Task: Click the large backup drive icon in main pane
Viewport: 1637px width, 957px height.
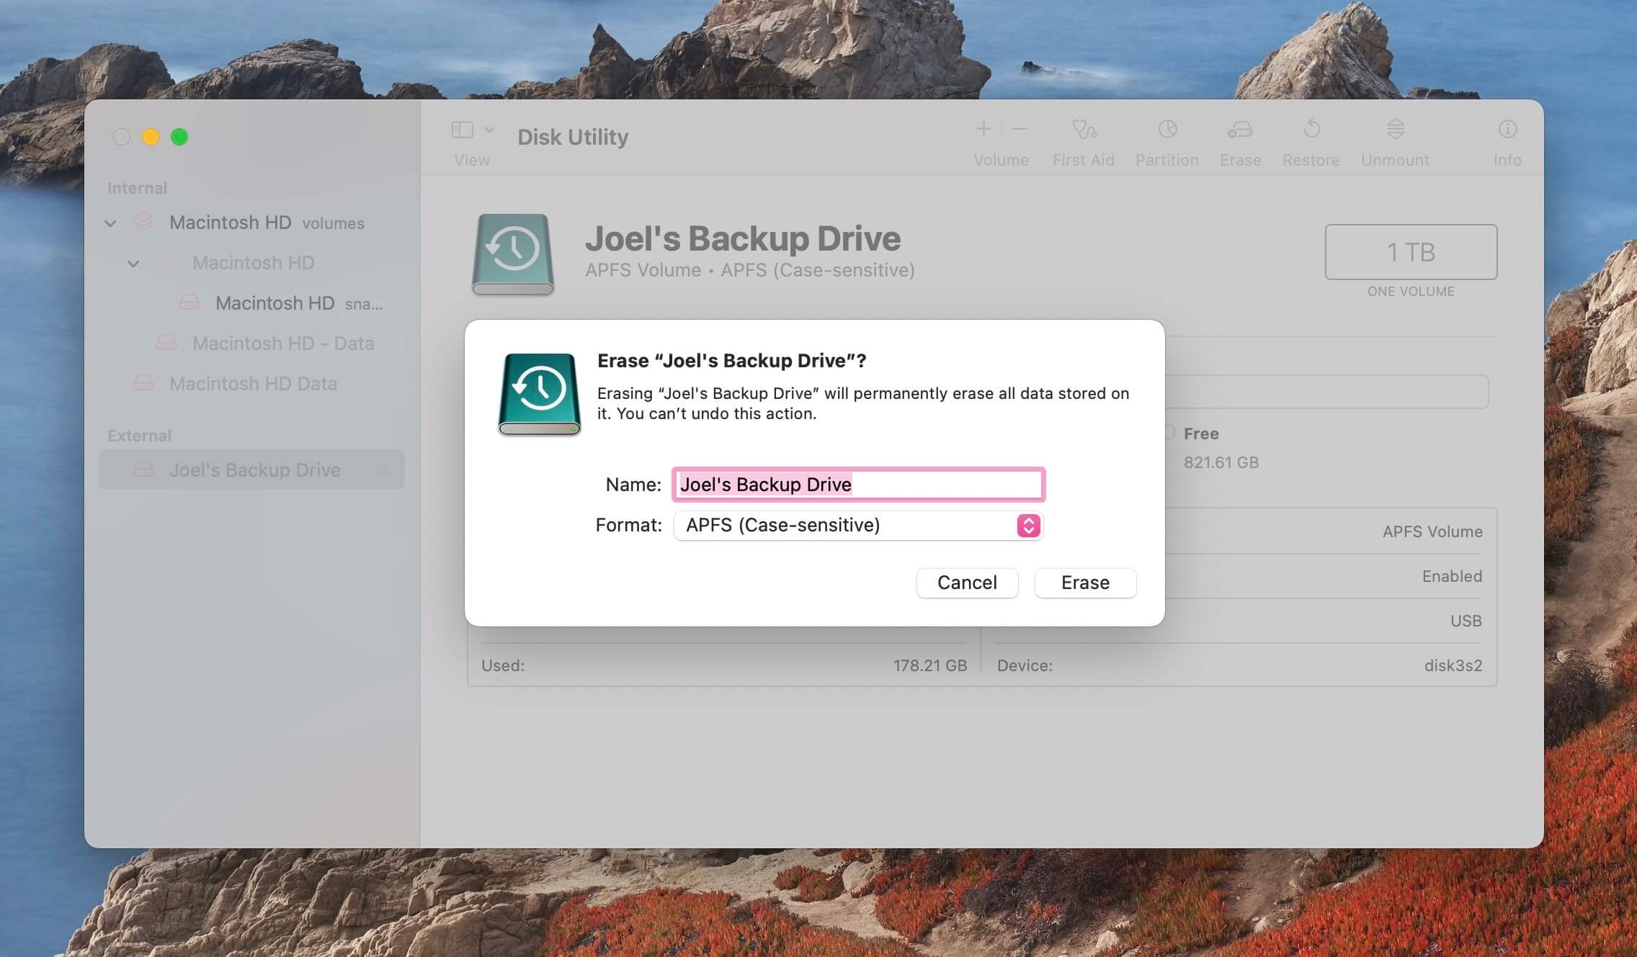Action: (x=513, y=254)
